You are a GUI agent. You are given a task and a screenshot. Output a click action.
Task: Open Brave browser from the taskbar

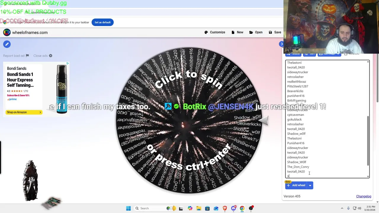tap(225, 208)
